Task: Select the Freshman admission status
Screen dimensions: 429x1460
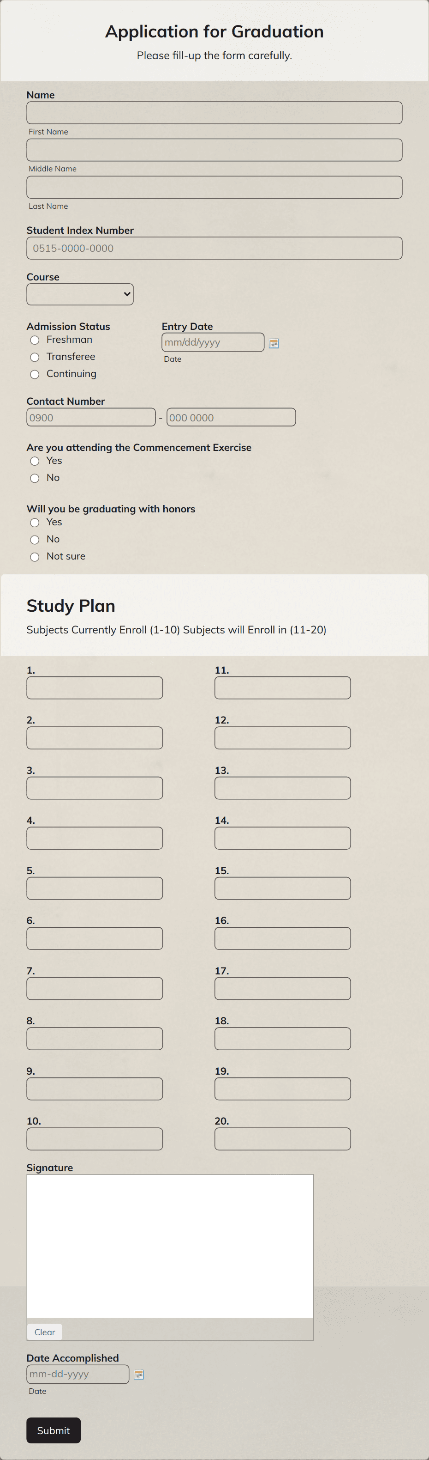Action: 35,340
